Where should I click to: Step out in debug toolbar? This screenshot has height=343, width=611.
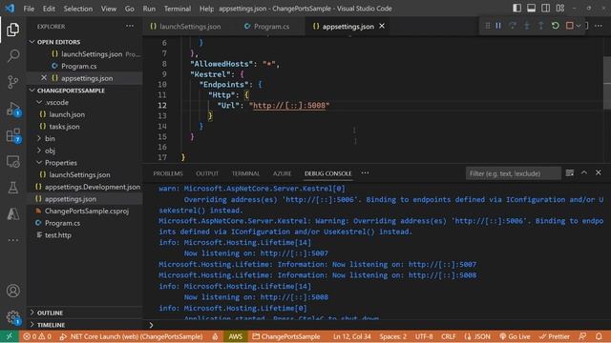coord(541,26)
